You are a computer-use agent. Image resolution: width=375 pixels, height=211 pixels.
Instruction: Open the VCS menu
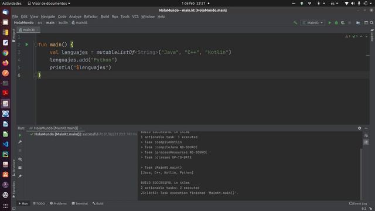[135, 16]
